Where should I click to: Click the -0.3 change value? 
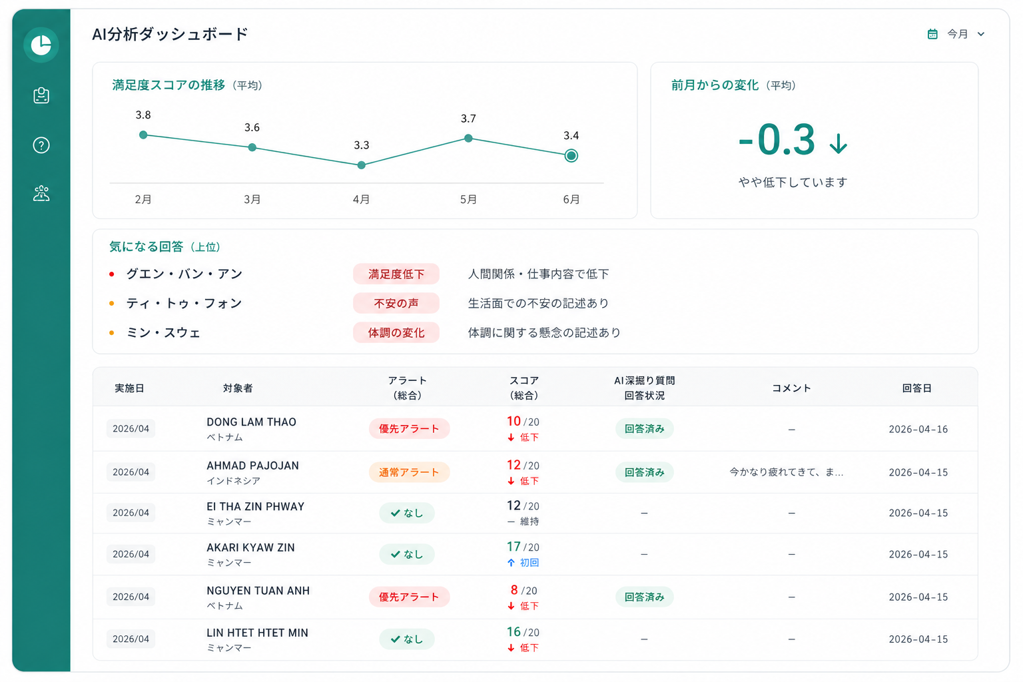pyautogui.click(x=777, y=140)
